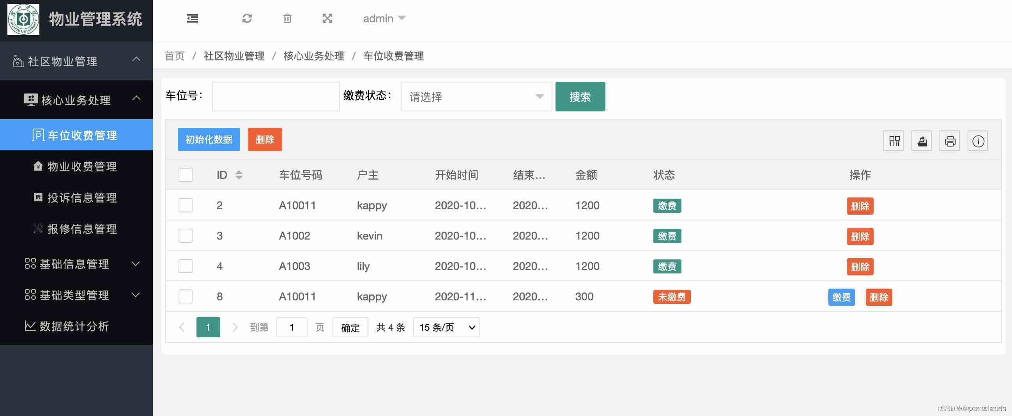Click the 结束... column header
The width and height of the screenshot is (1012, 416).
(529, 175)
